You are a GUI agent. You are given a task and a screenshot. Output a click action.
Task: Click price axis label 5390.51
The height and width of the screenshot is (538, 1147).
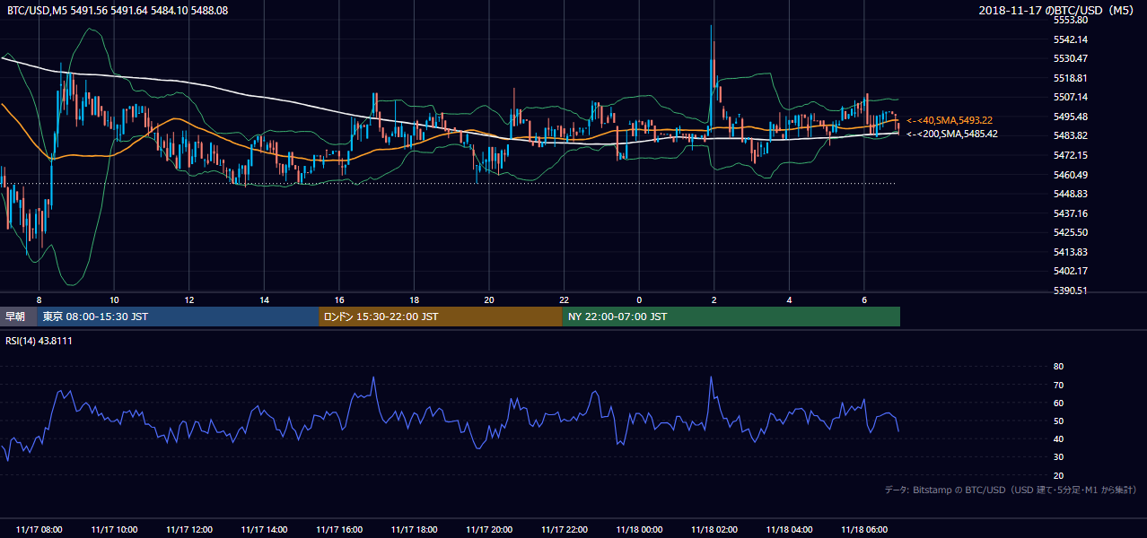pos(1071,291)
